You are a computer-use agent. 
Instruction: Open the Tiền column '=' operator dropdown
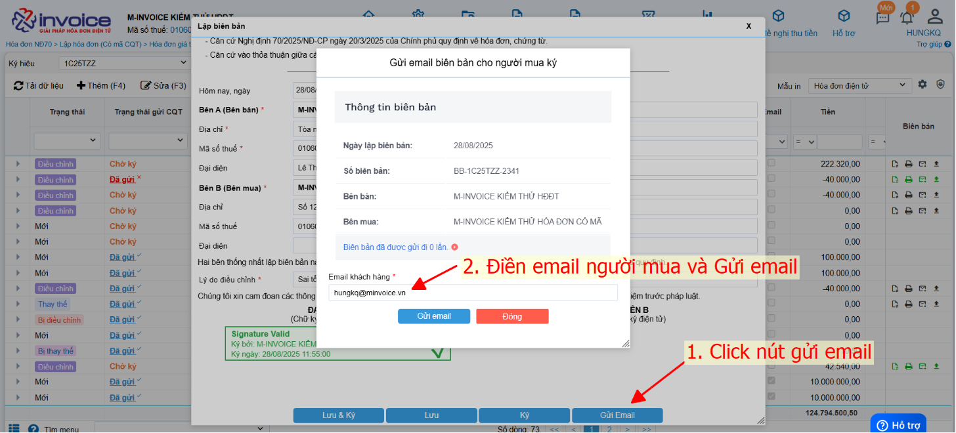click(x=804, y=141)
